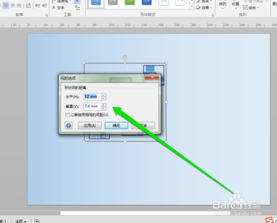This screenshot has height=223, width=277.
Task: Open the 效果 effects dropdown
Action: (x=204, y=8)
